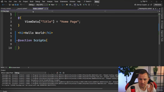Click the orange folder icon after restart
The width and height of the screenshot is (164, 92).
coord(67,5)
